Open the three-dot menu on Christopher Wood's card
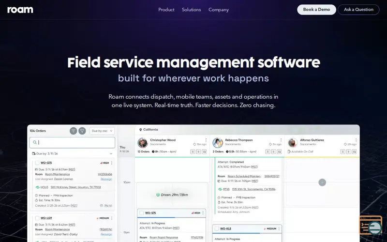The width and height of the screenshot is (387, 242). [x=206, y=140]
